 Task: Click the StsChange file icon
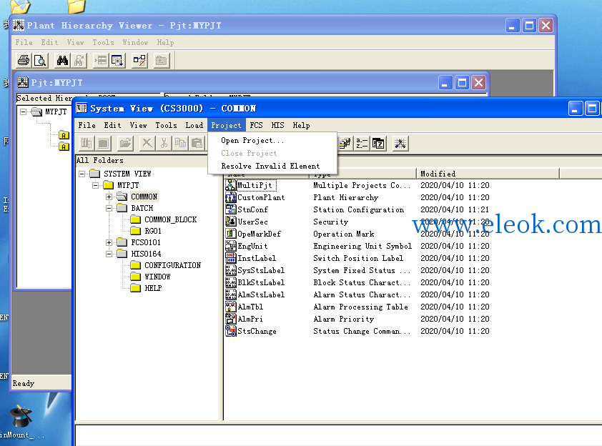230,331
